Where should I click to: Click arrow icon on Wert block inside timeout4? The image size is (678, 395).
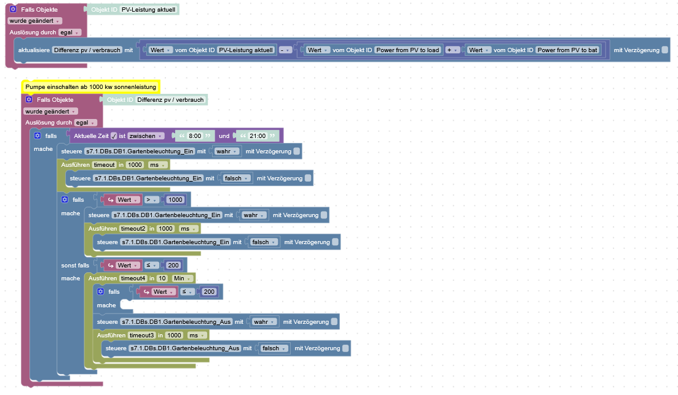(x=146, y=291)
